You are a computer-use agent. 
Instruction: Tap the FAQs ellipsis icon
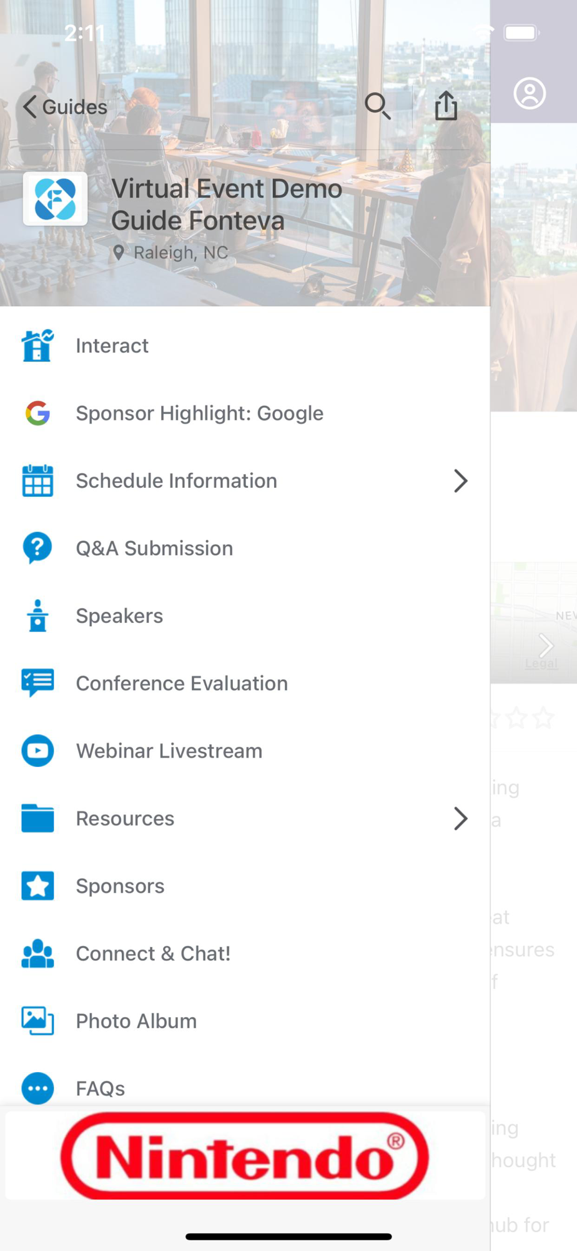[x=37, y=1088]
